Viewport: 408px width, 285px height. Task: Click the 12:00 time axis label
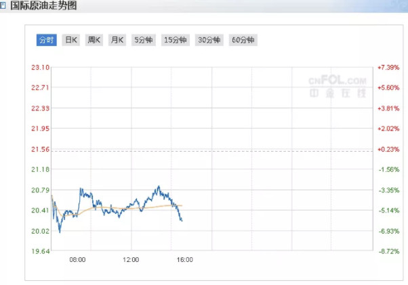[131, 260]
